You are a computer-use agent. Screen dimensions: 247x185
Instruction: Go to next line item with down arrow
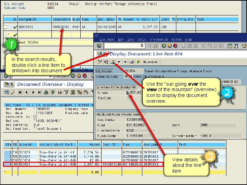tap(119, 62)
